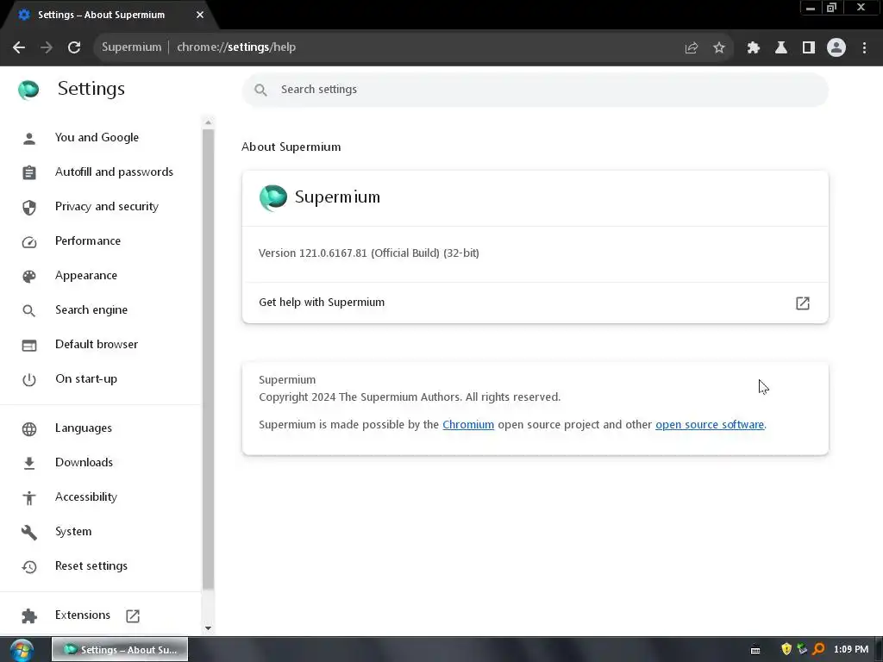
Task: Click the security shield tray icon
Action: coord(786,650)
